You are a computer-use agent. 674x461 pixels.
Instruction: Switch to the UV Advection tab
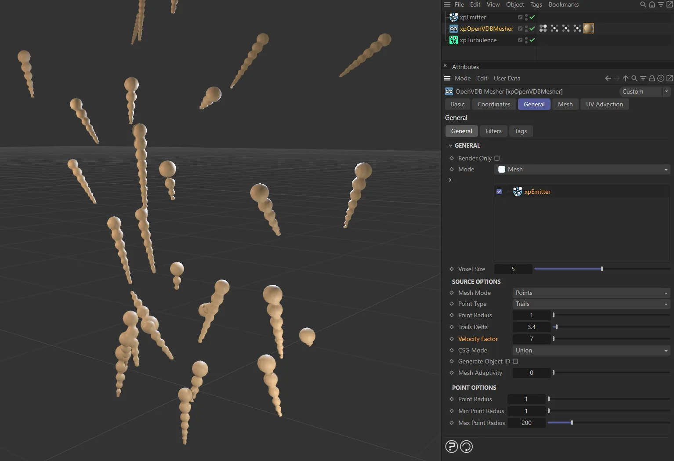click(x=605, y=104)
